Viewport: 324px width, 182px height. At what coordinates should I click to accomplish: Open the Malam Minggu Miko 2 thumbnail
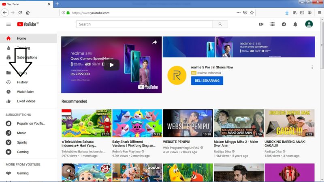pos(239,123)
